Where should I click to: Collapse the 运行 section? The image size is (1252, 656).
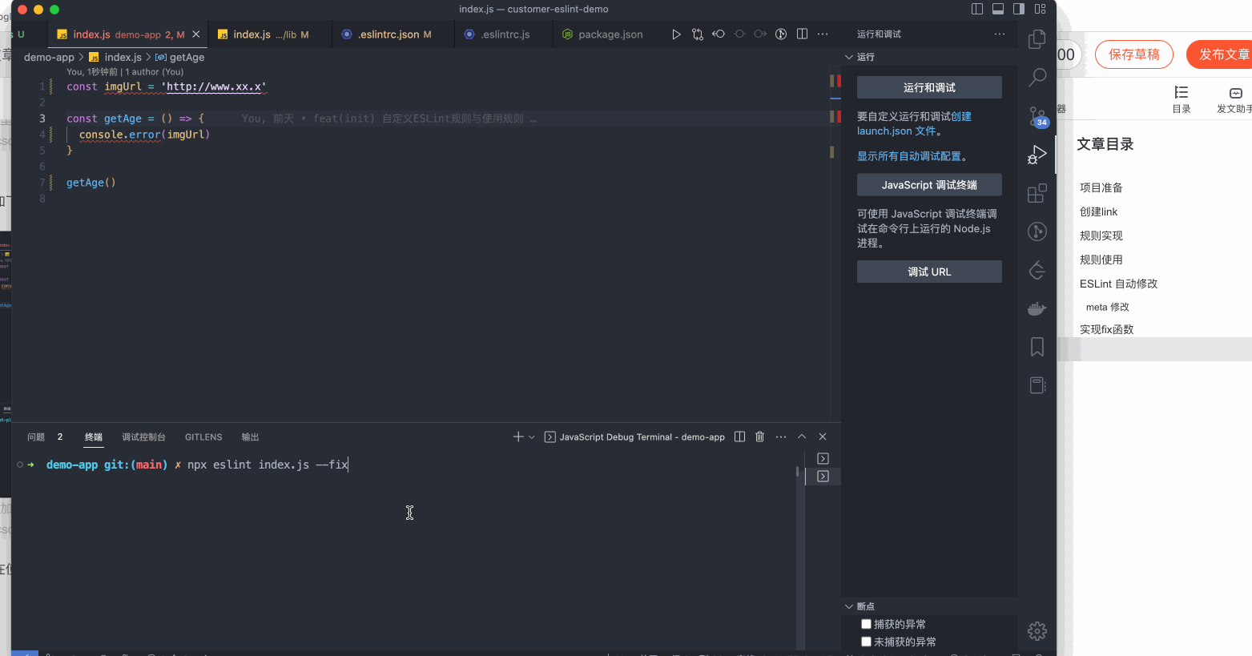[x=849, y=57]
